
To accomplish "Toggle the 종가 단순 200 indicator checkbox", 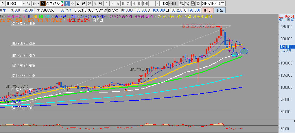I will tap(52, 16).
